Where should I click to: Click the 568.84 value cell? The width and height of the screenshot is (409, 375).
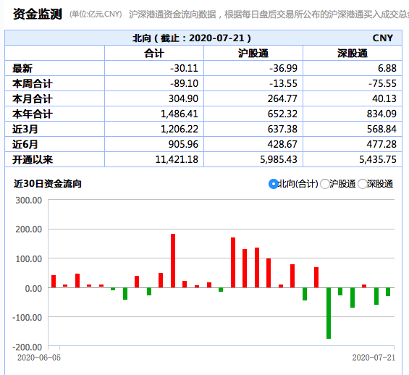tap(353, 129)
